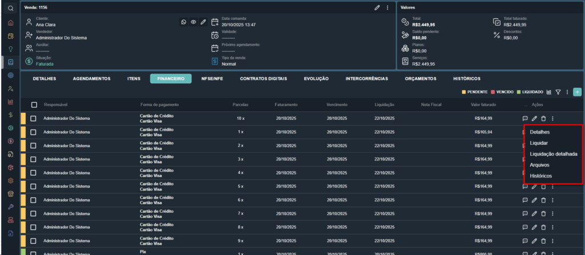This screenshot has width=585, height=255.
Task: Expand three-dot actions menu on 8 x row
Action: pyautogui.click(x=552, y=227)
